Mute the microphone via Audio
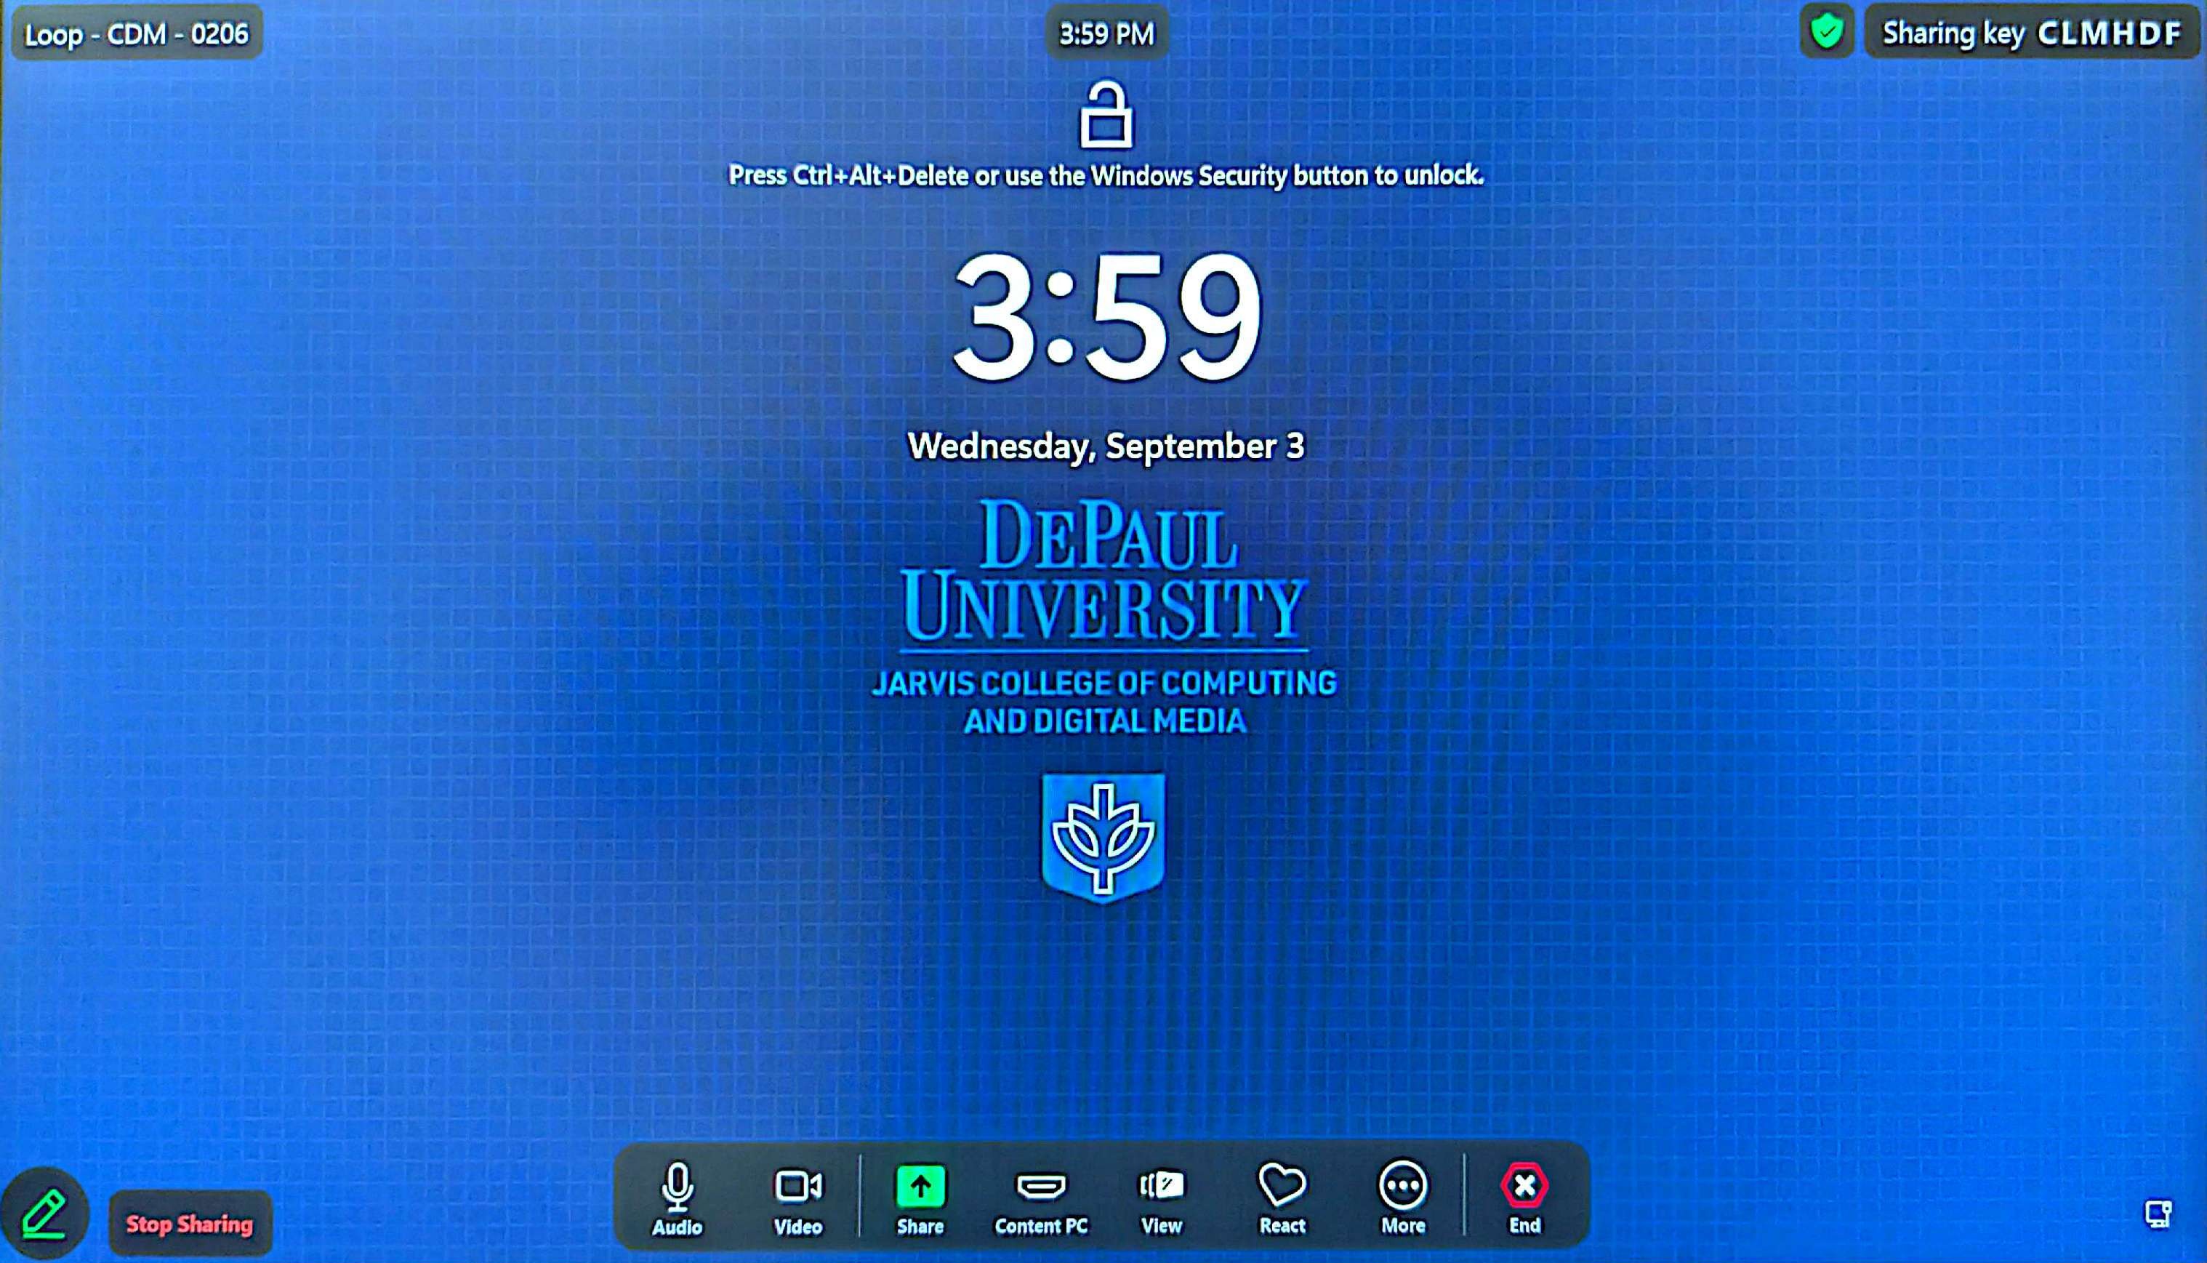This screenshot has height=1263, width=2207. (x=678, y=1199)
